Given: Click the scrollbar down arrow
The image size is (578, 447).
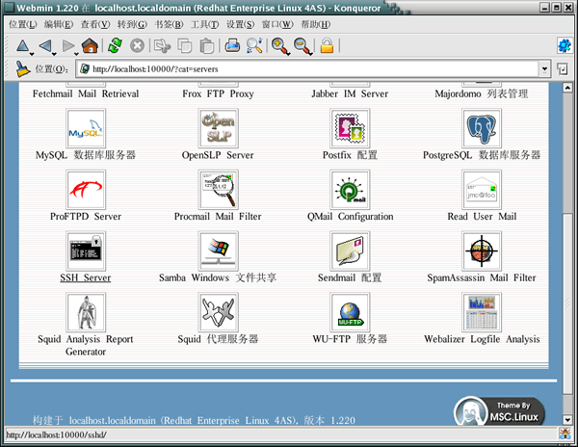Looking at the screenshot, I should [x=567, y=420].
